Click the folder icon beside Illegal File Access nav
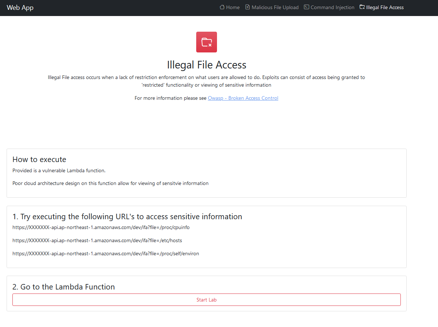This screenshot has height=327, width=438. (x=362, y=7)
